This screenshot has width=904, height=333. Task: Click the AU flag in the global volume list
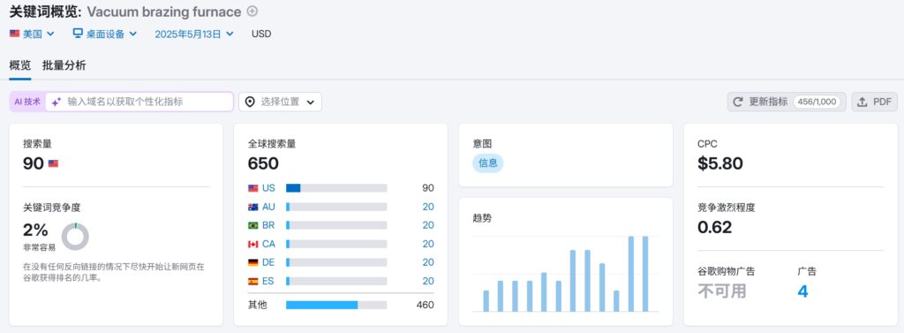[253, 207]
